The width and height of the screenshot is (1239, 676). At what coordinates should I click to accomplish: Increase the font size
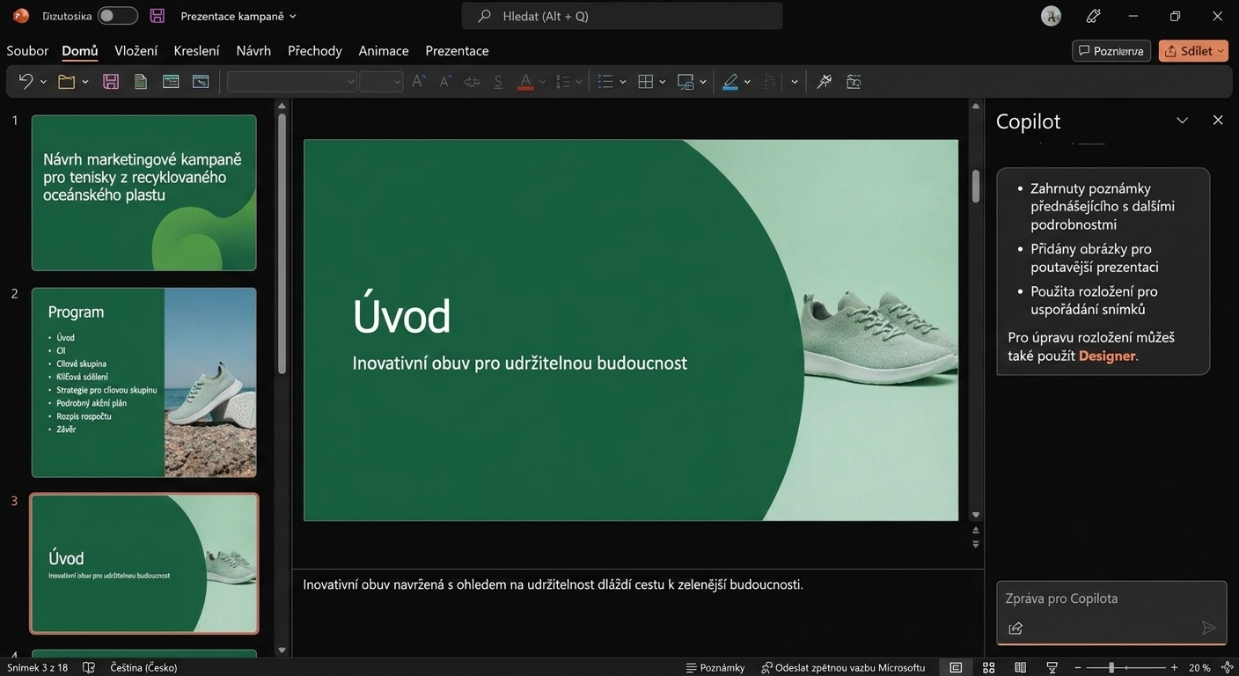click(x=419, y=82)
